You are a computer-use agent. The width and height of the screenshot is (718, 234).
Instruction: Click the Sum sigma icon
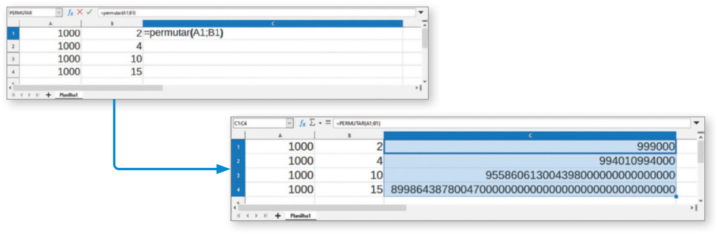click(312, 123)
